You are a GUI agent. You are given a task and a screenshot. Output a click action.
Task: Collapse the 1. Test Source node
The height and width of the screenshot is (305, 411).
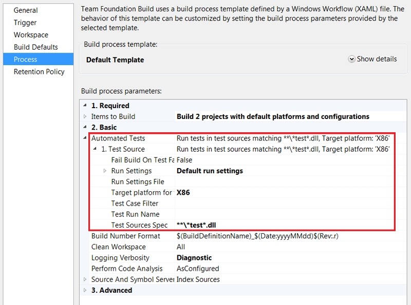tap(95, 149)
